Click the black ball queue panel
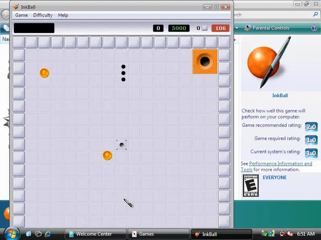This screenshot has height=240, width=321. 34,28
